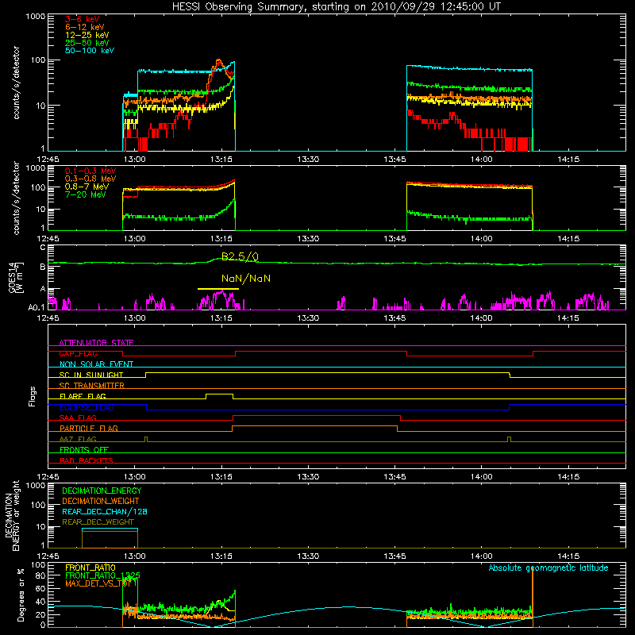
Task: Click the 13:30 time label under keV panel
Action: tap(308, 160)
